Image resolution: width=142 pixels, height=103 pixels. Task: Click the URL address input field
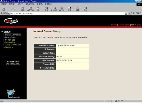[67, 14]
